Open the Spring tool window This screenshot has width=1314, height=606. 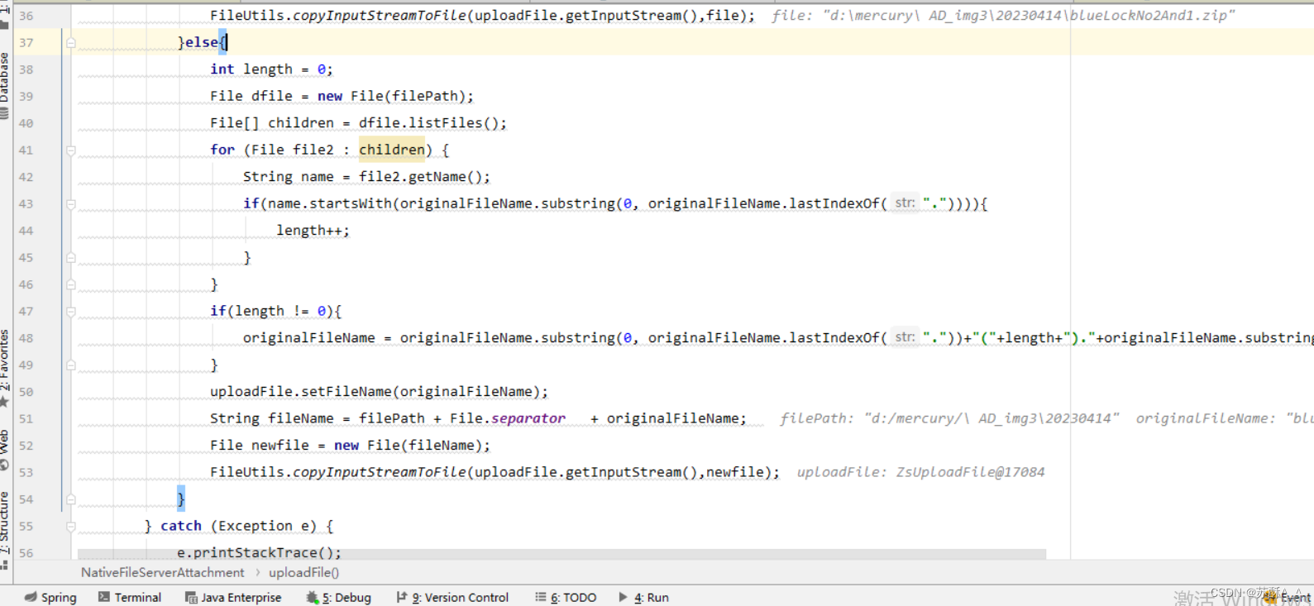click(x=50, y=597)
